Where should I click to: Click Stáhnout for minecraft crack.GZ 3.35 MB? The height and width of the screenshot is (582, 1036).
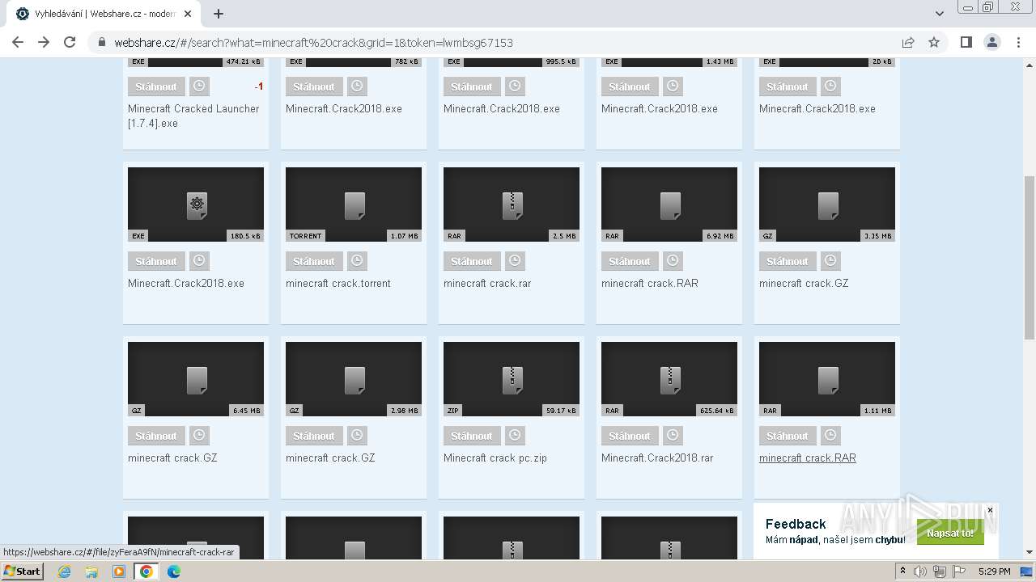(x=788, y=261)
